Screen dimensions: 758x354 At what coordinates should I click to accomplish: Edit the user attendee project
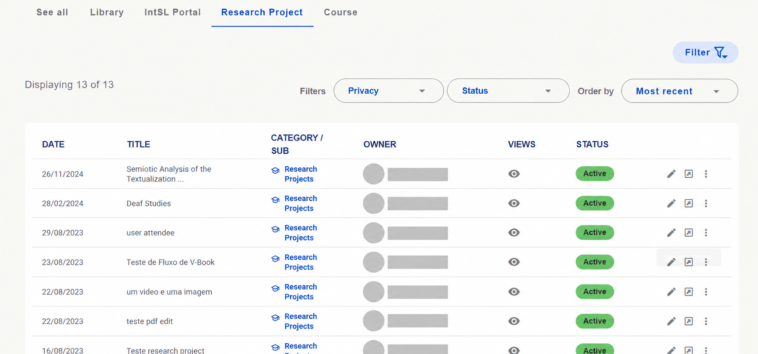pos(671,233)
